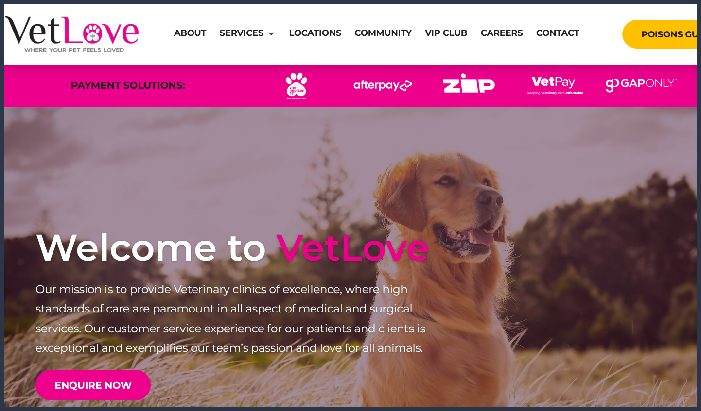Click the Enquire Now button
The width and height of the screenshot is (701, 411).
93,385
